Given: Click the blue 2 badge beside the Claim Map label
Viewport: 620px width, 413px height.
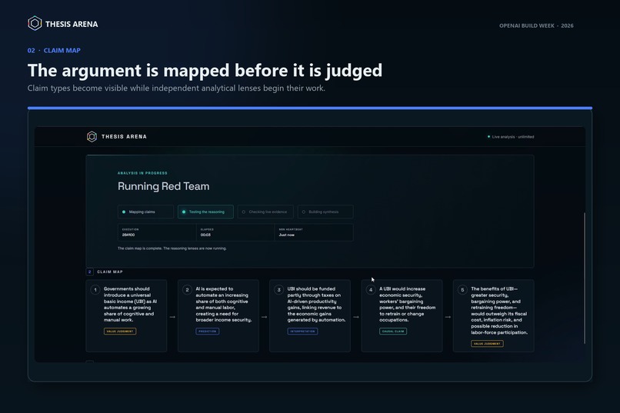Looking at the screenshot, I should pos(90,272).
